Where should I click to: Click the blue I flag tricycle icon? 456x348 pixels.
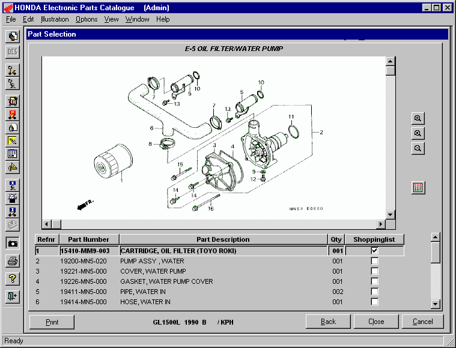click(13, 185)
